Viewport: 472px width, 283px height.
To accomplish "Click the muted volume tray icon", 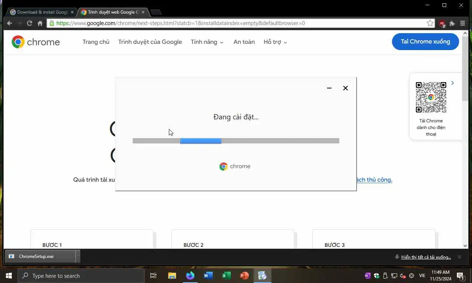I will pyautogui.click(x=403, y=276).
